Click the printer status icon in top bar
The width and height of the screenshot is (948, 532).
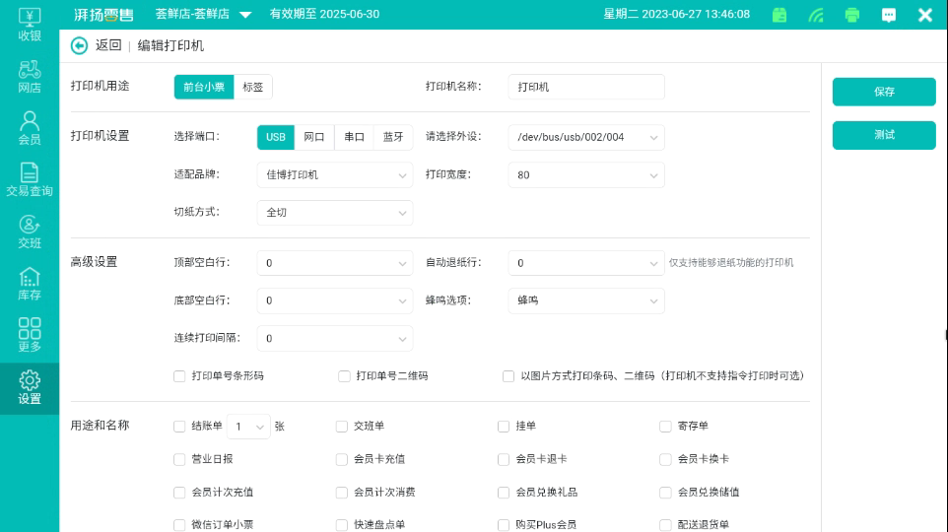point(852,15)
